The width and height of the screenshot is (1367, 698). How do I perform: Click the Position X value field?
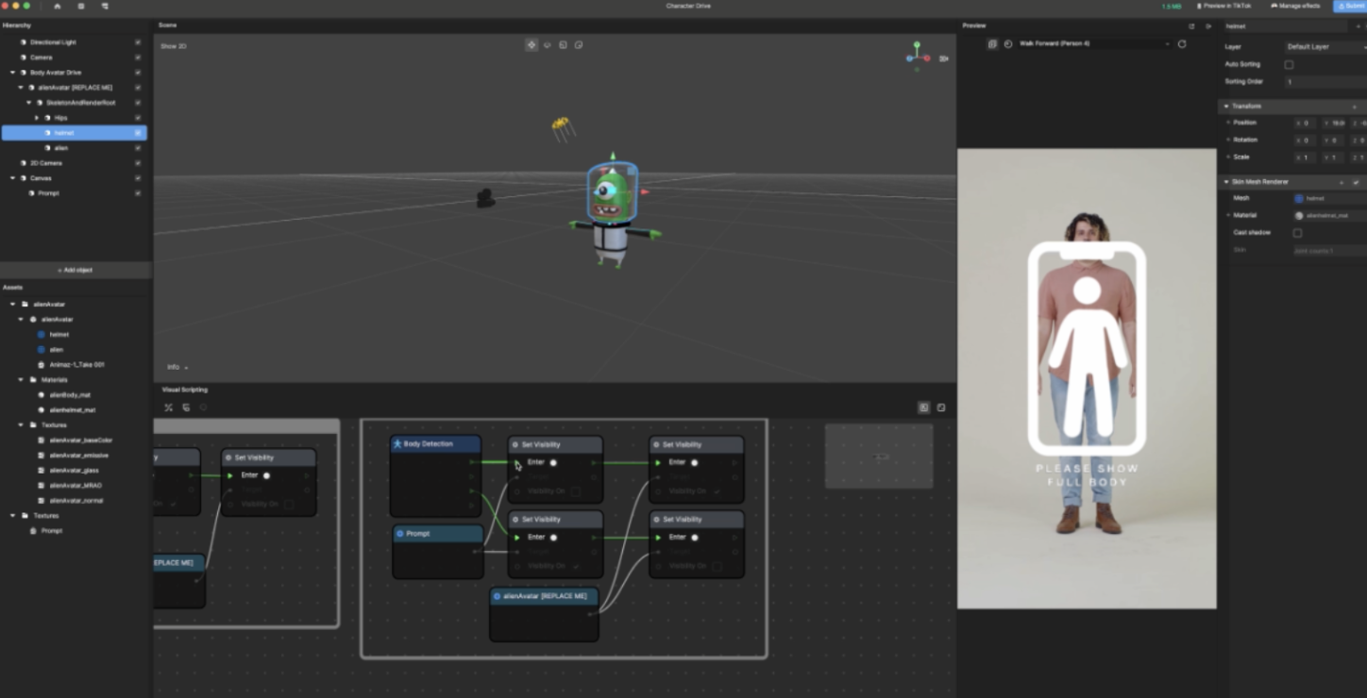1307,124
